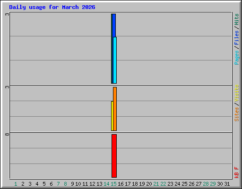
Task: Click day 30 on the x-axis
Action: click(x=220, y=184)
